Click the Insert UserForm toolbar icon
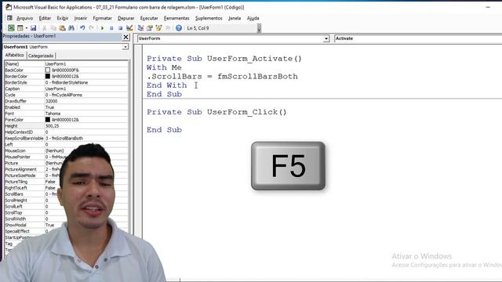This screenshot has height=282, width=502. coord(20,28)
